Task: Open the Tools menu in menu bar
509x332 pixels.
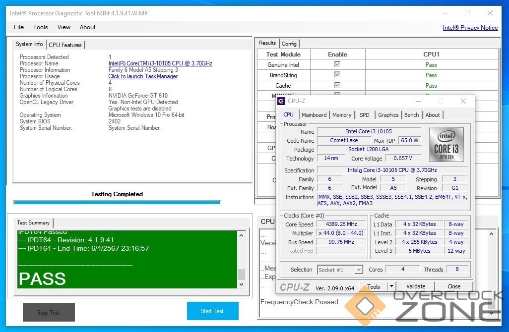Action: pyautogui.click(x=41, y=27)
